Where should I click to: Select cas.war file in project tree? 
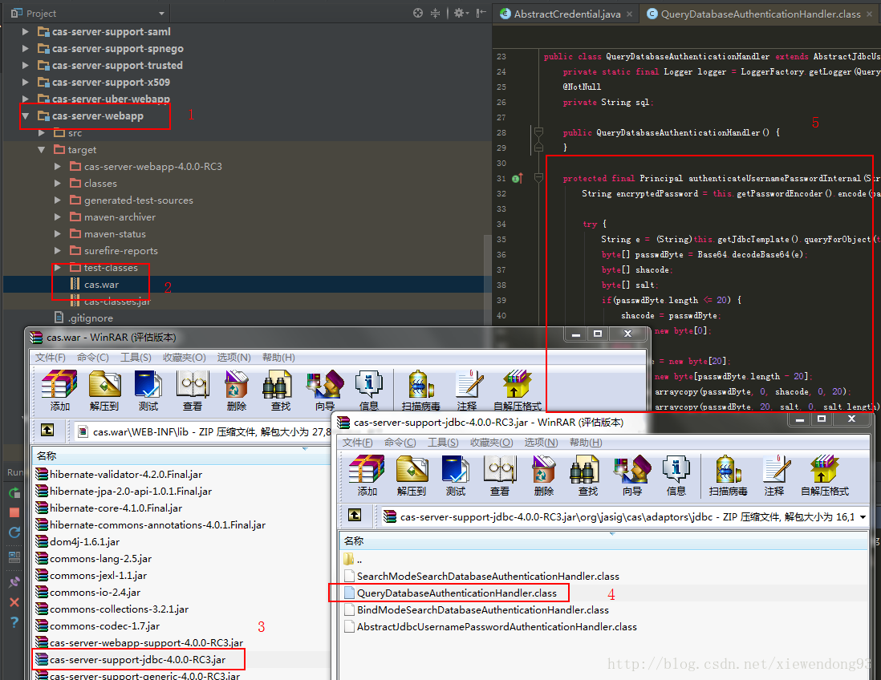(x=101, y=285)
